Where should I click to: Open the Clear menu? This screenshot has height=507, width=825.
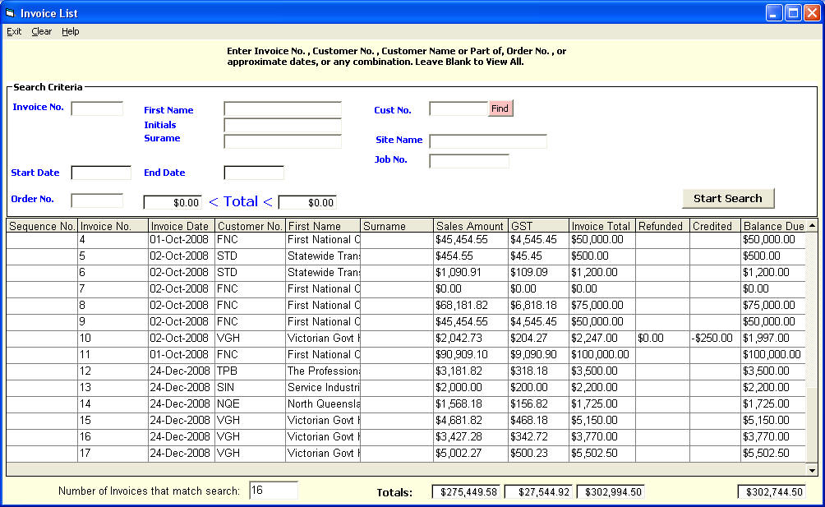42,31
